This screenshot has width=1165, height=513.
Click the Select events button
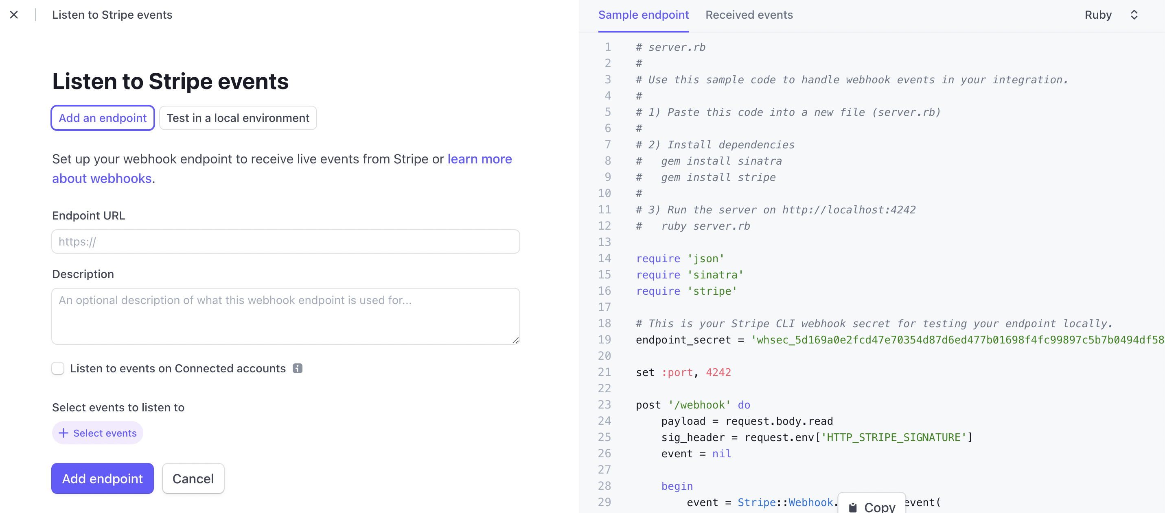pos(98,433)
